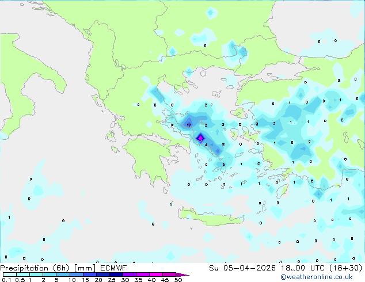The width and height of the screenshot is (365, 282).
Task: Select the 35–40 mm legend color box
Action: [143, 275]
